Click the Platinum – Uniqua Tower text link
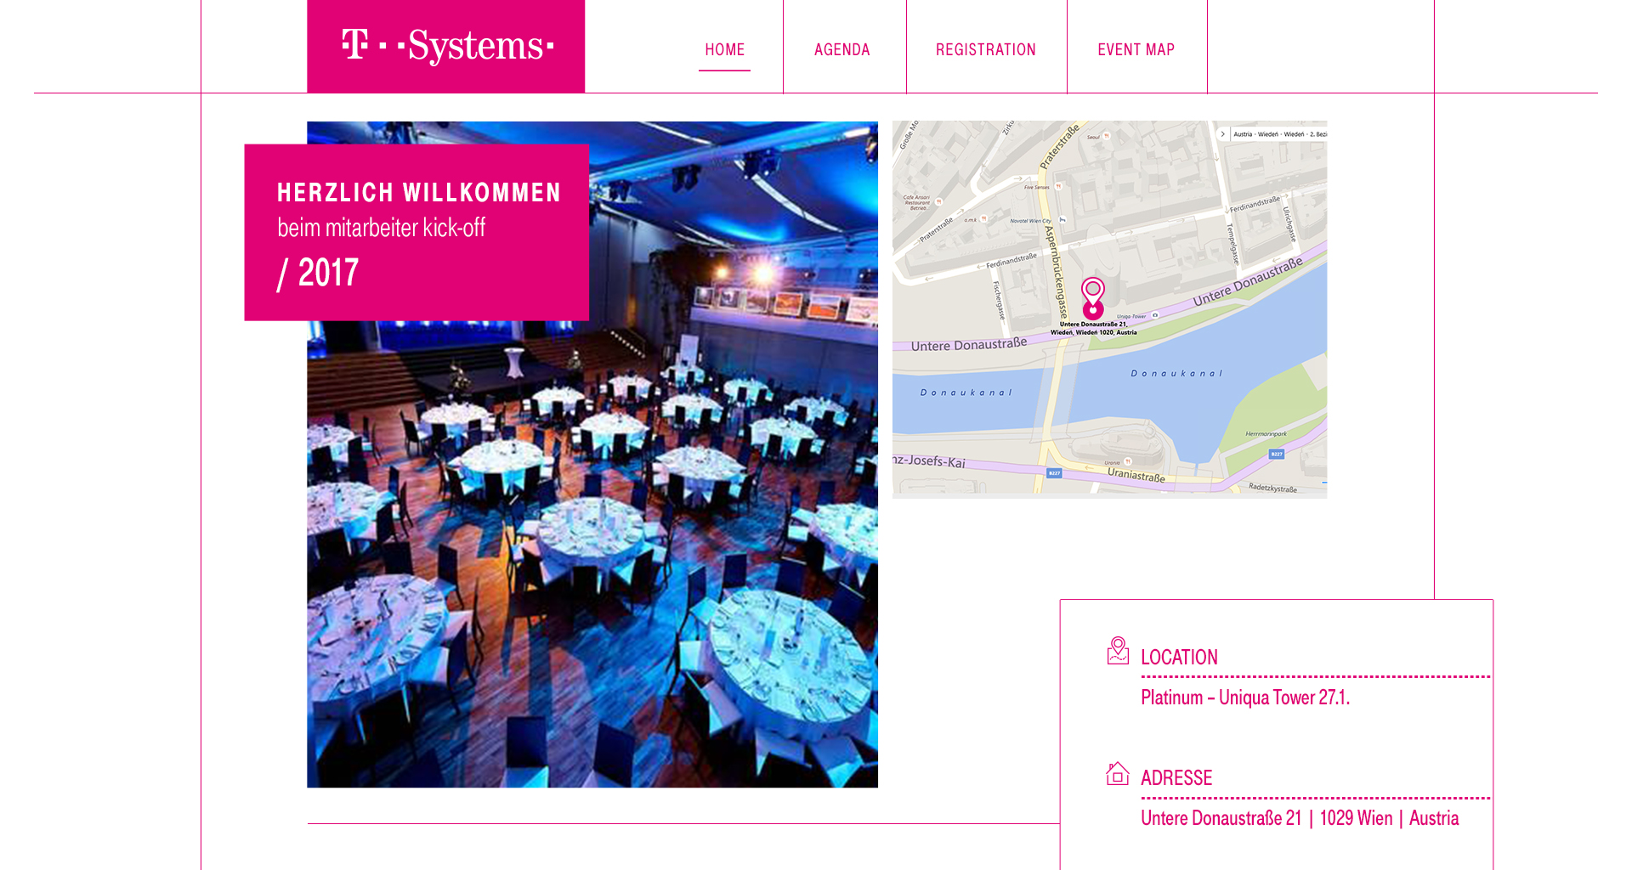Viewport: 1632px width, 870px height. 1245,698
